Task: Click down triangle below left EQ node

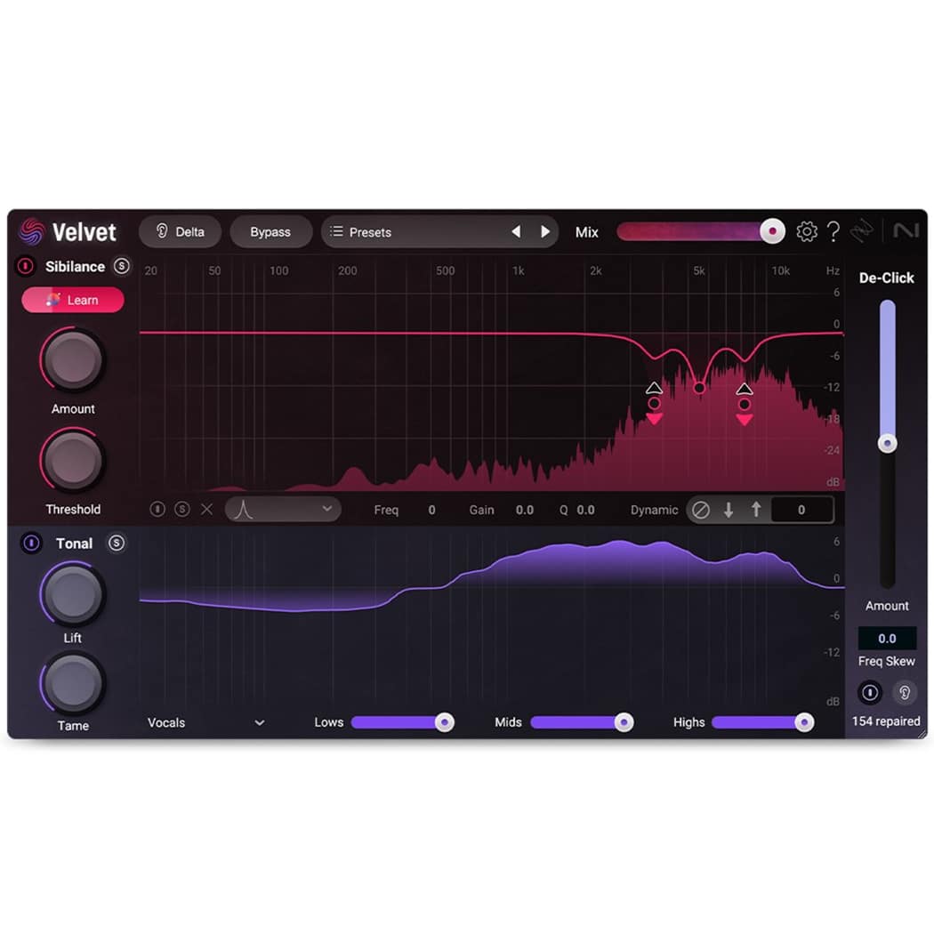Action: 654,419
